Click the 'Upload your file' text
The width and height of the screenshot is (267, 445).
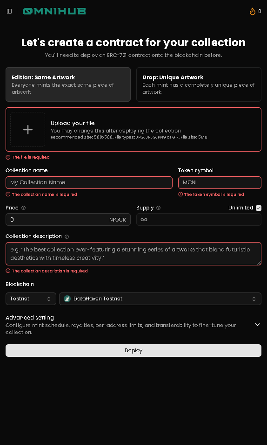[73, 123]
